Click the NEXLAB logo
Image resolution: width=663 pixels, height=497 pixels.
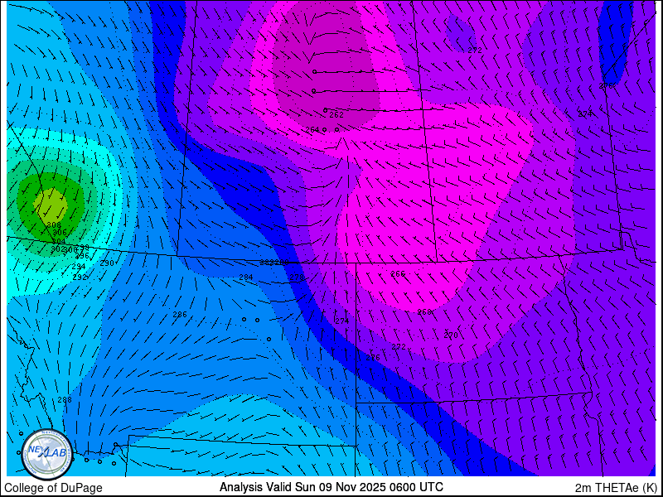coord(47,454)
